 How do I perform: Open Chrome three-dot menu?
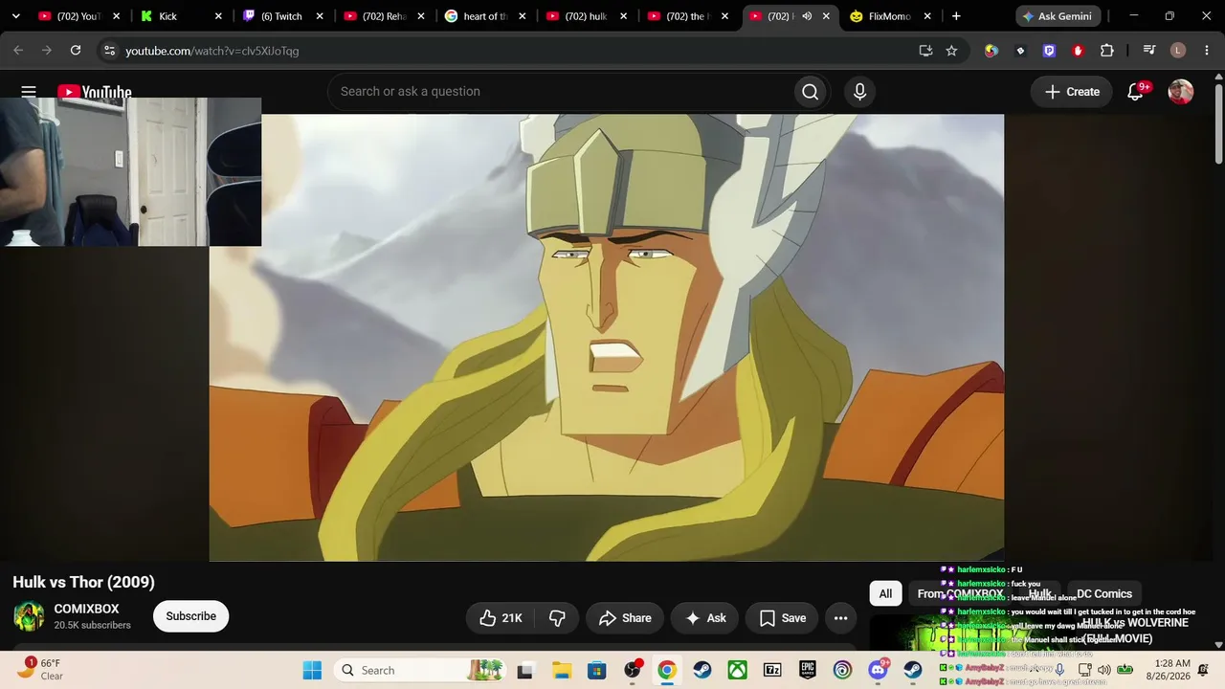click(1206, 51)
